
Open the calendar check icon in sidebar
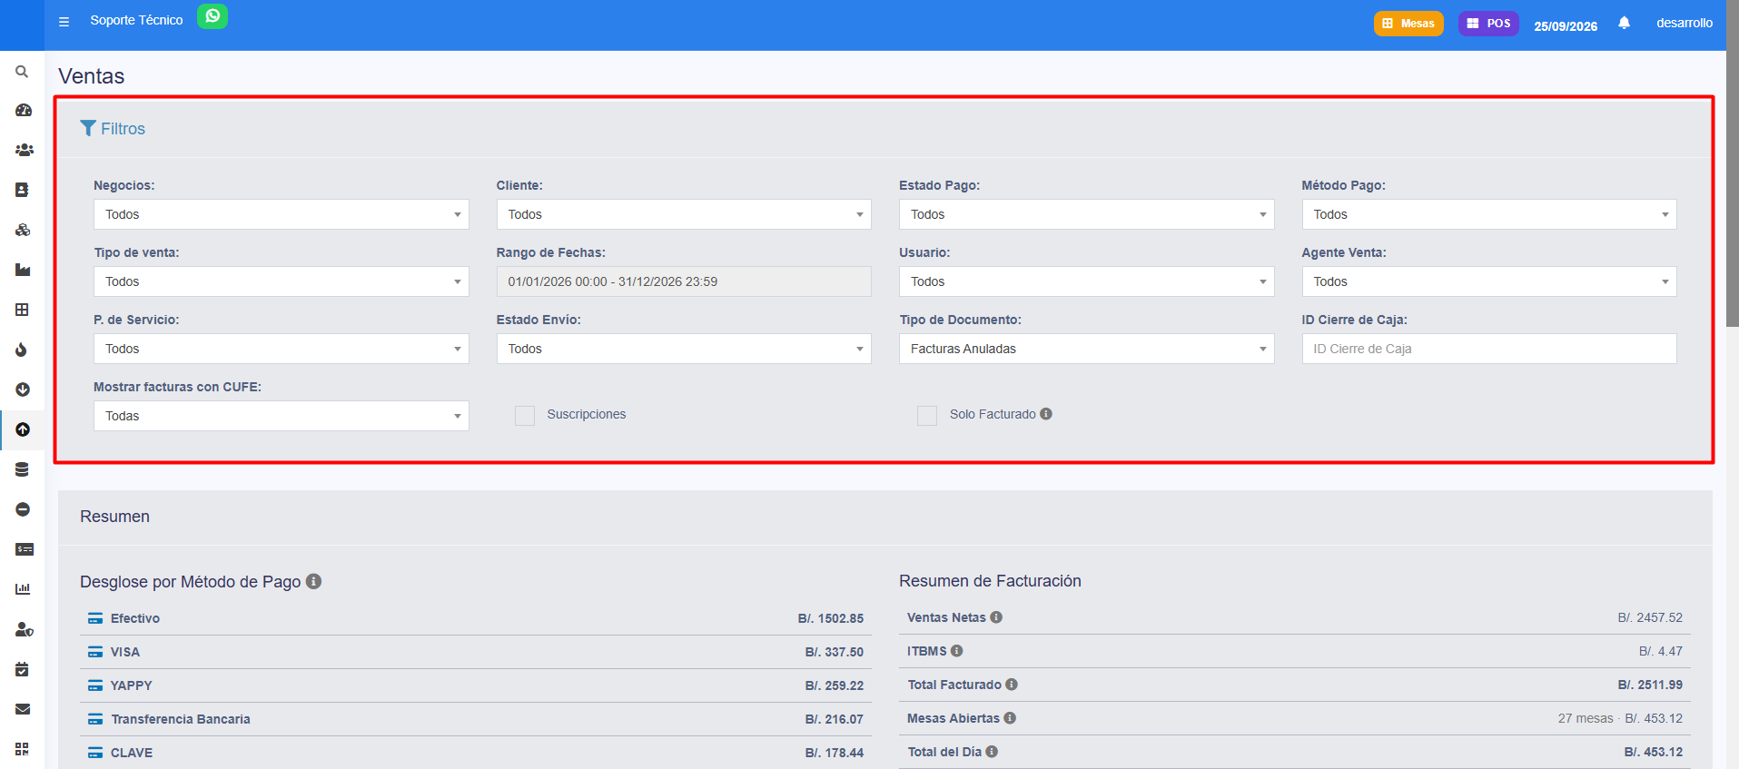coord(22,669)
